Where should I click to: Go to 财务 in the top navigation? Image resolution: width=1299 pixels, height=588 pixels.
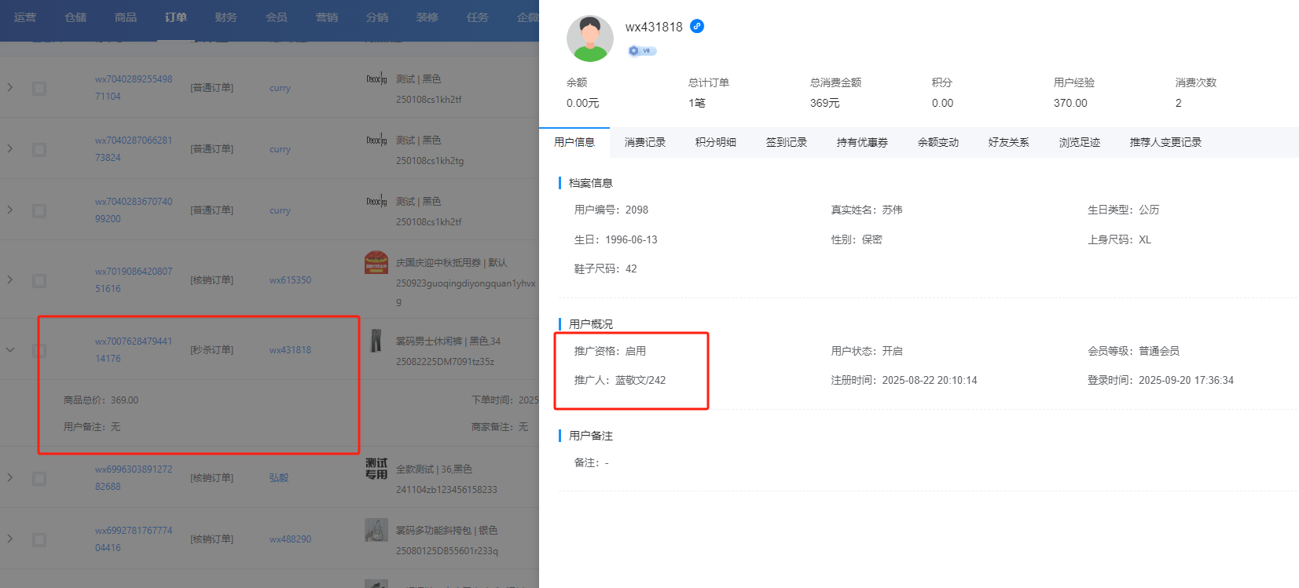pos(226,17)
